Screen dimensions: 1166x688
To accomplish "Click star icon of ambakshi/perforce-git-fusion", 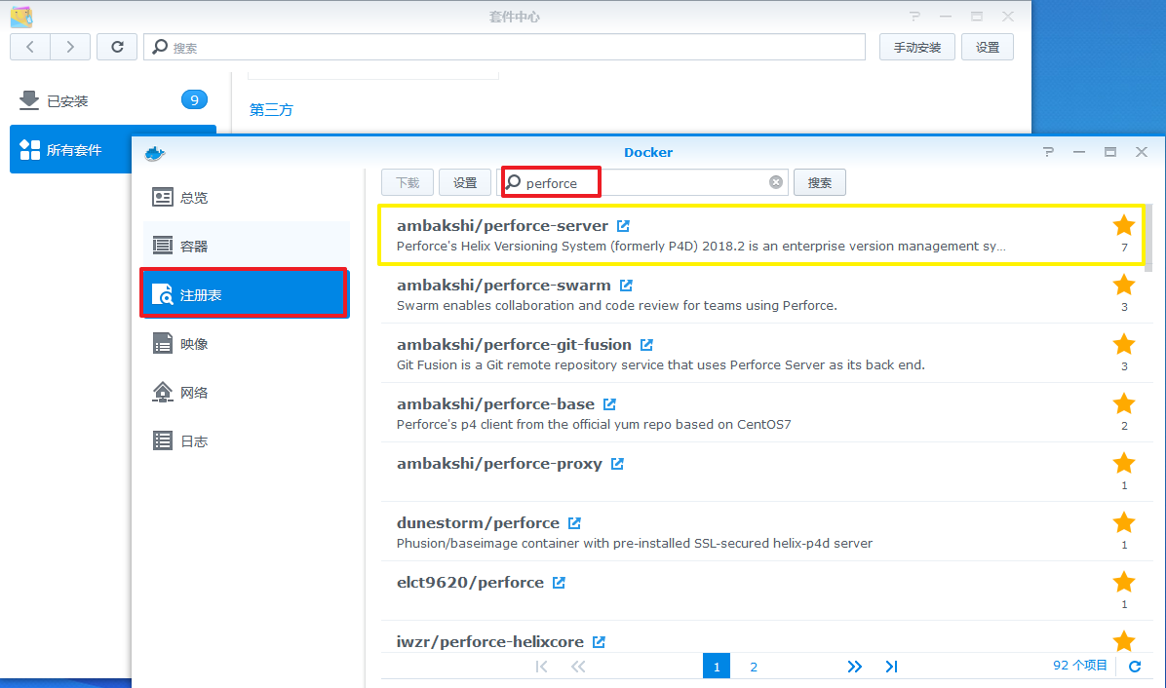I will (x=1124, y=344).
